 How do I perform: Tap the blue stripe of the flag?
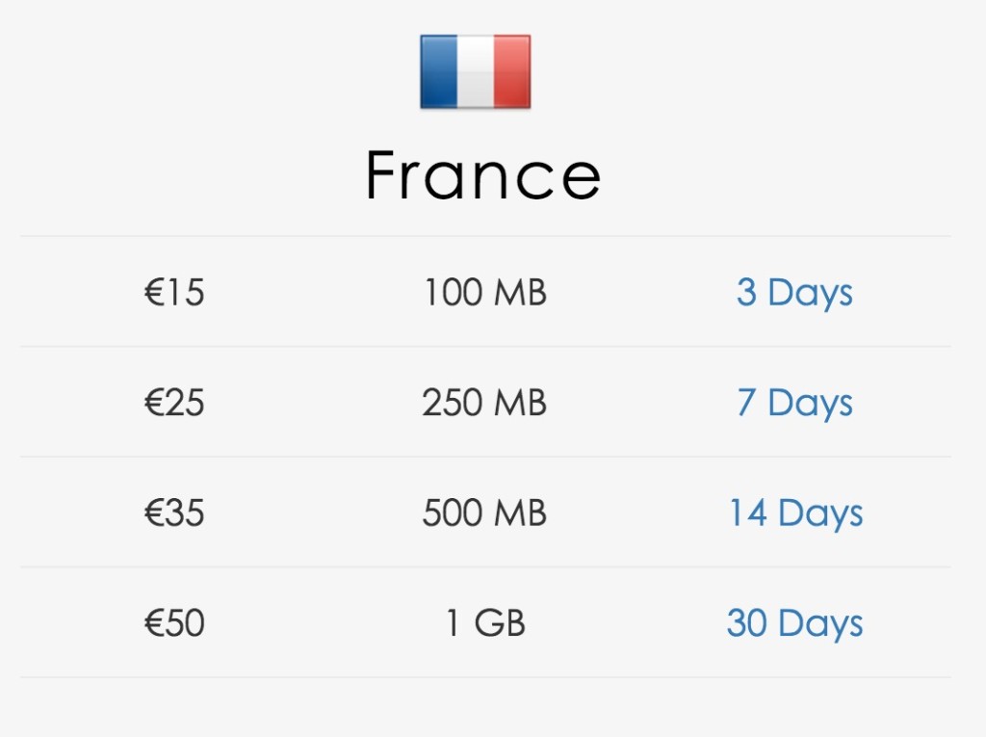tap(439, 71)
